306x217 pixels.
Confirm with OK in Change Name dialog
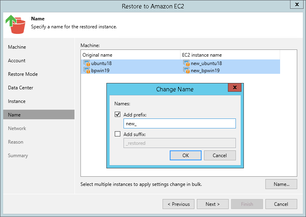click(x=186, y=155)
